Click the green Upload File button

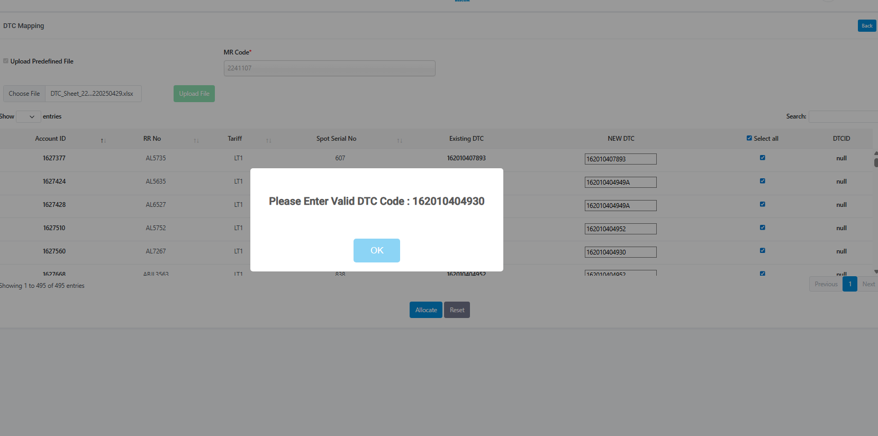coord(194,94)
